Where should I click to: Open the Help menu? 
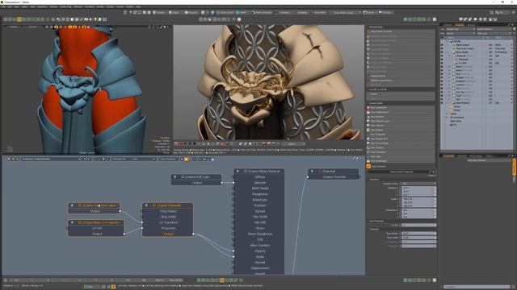pyautogui.click(x=138, y=6)
